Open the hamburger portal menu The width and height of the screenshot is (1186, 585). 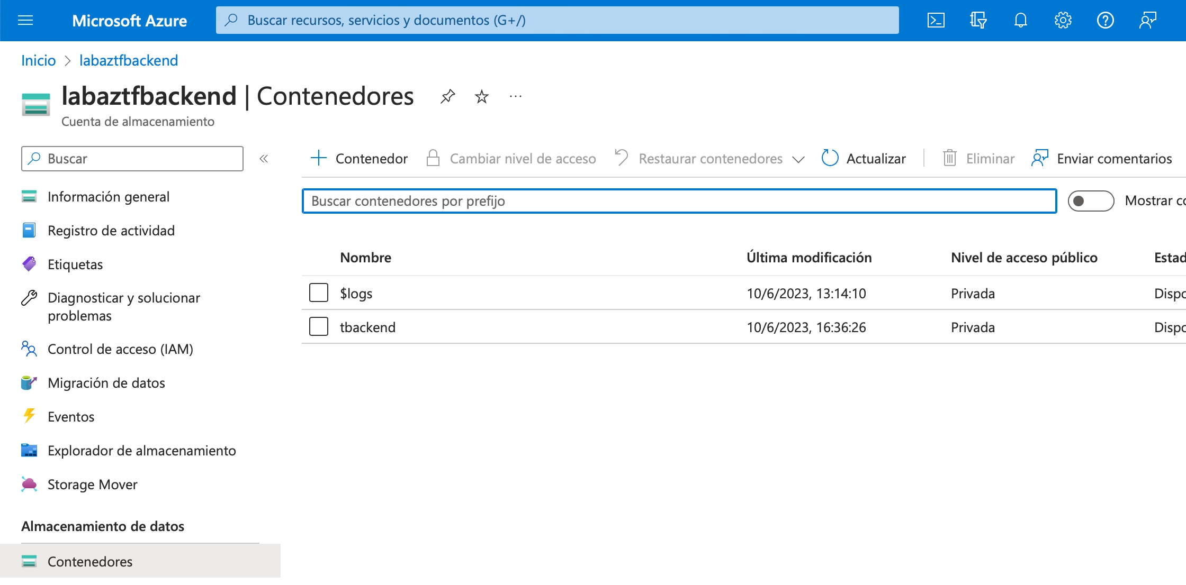[x=25, y=21]
